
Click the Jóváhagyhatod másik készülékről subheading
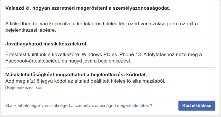point(46,44)
